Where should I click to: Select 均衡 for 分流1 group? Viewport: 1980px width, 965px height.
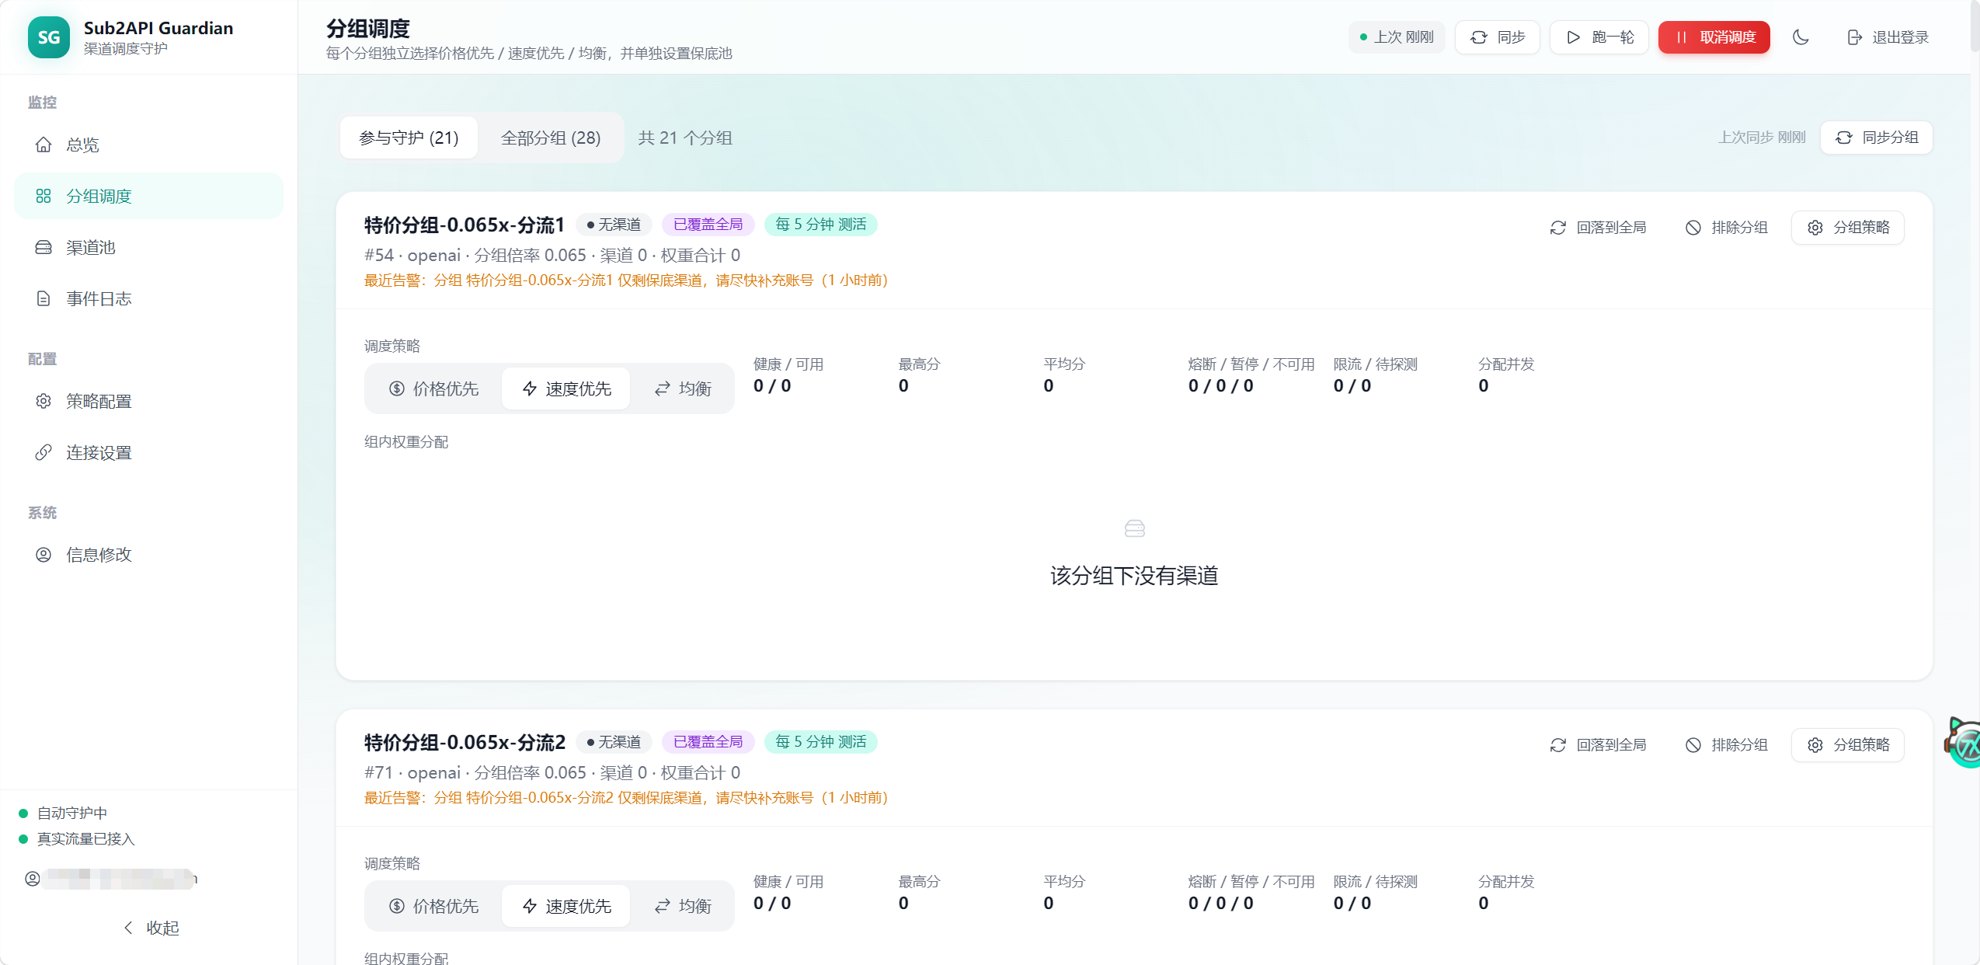click(x=683, y=388)
